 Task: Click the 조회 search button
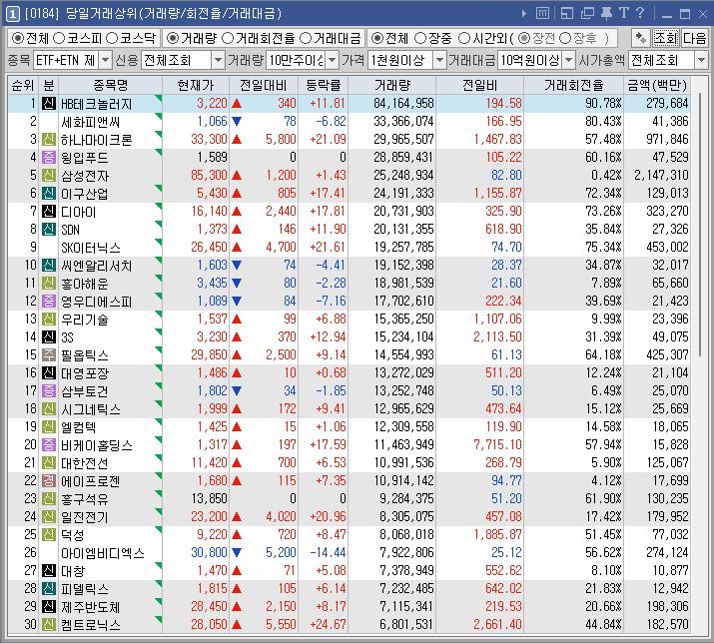[x=666, y=38]
